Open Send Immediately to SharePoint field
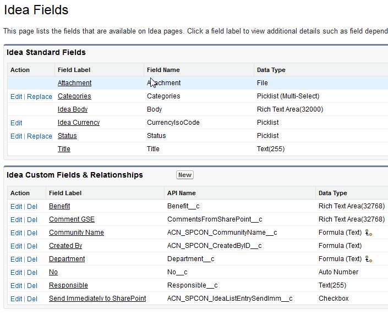 point(97,299)
